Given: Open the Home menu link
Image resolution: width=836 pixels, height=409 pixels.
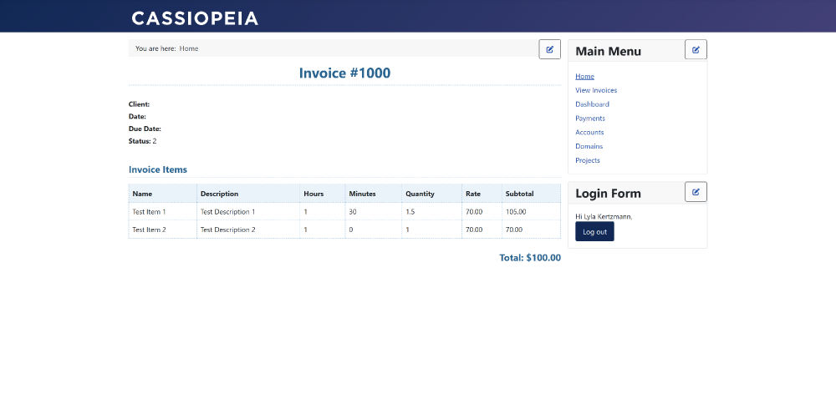Looking at the screenshot, I should 584,76.
